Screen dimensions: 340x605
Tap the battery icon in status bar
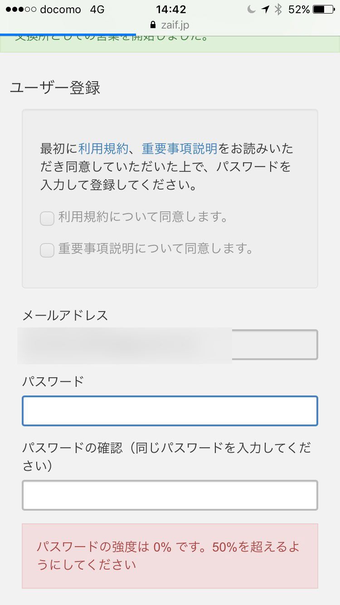[325, 9]
